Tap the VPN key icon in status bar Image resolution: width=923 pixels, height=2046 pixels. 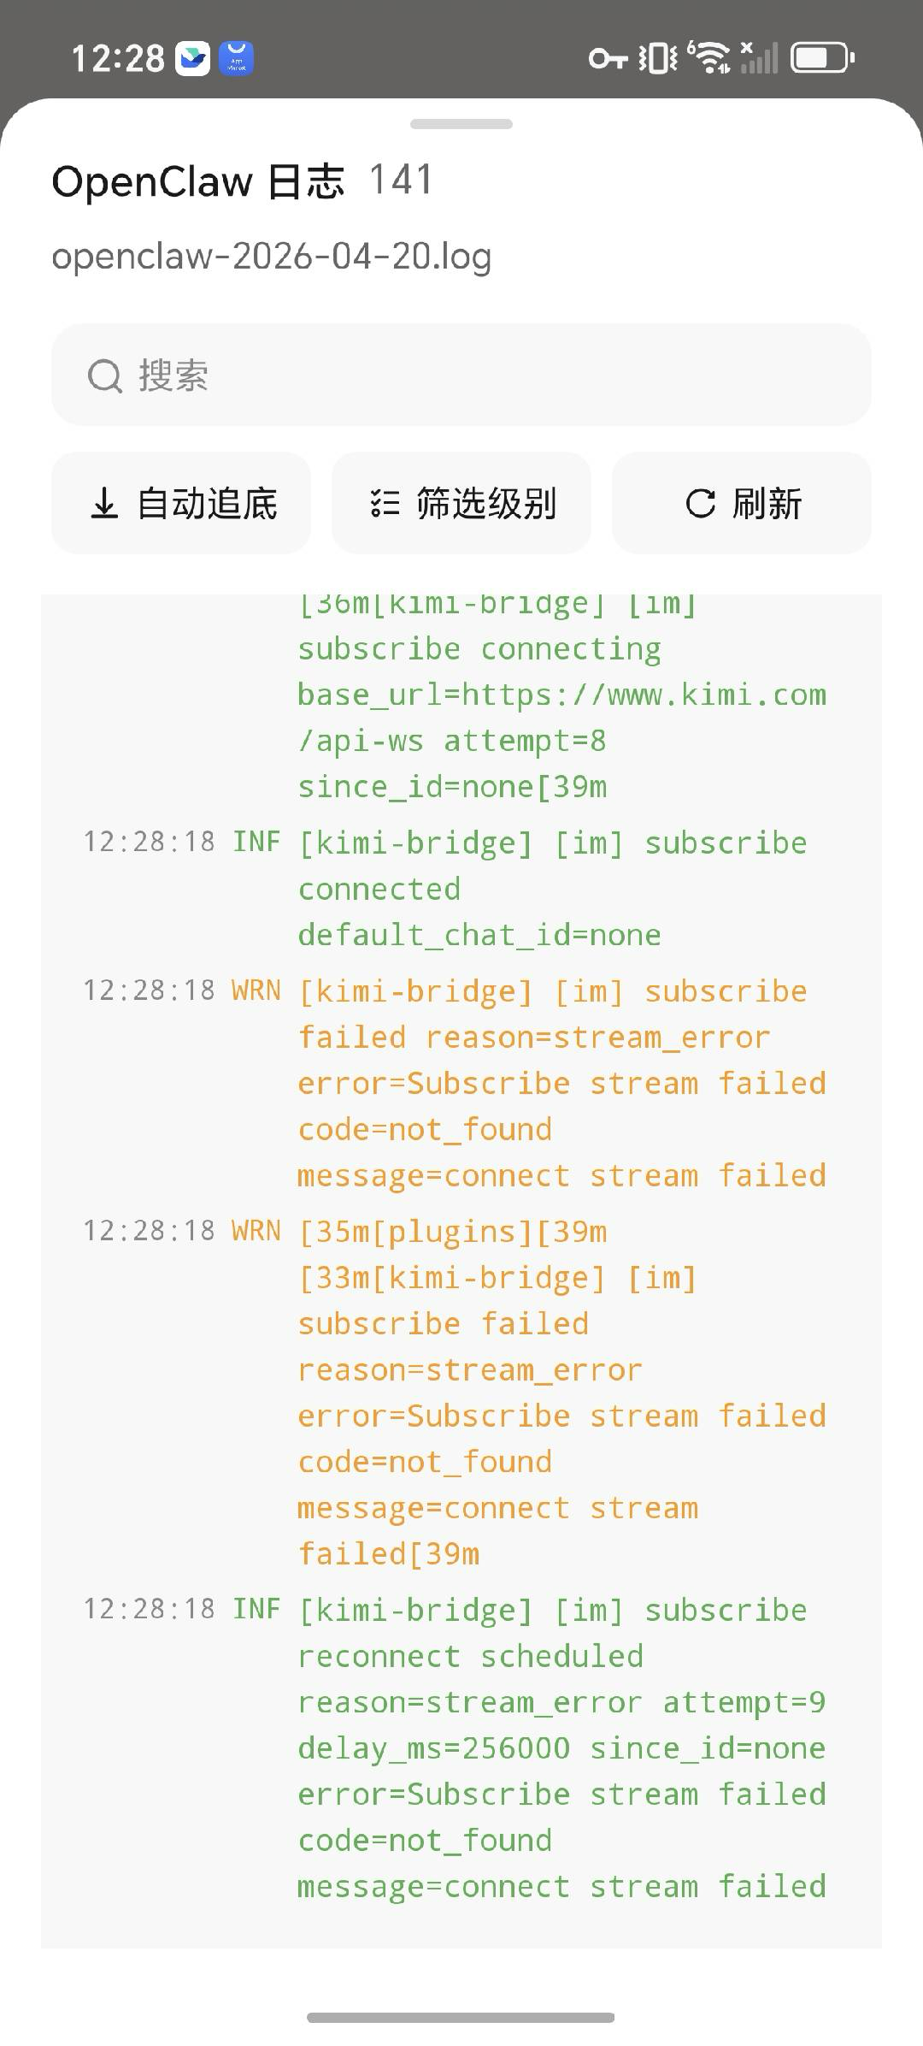(608, 58)
